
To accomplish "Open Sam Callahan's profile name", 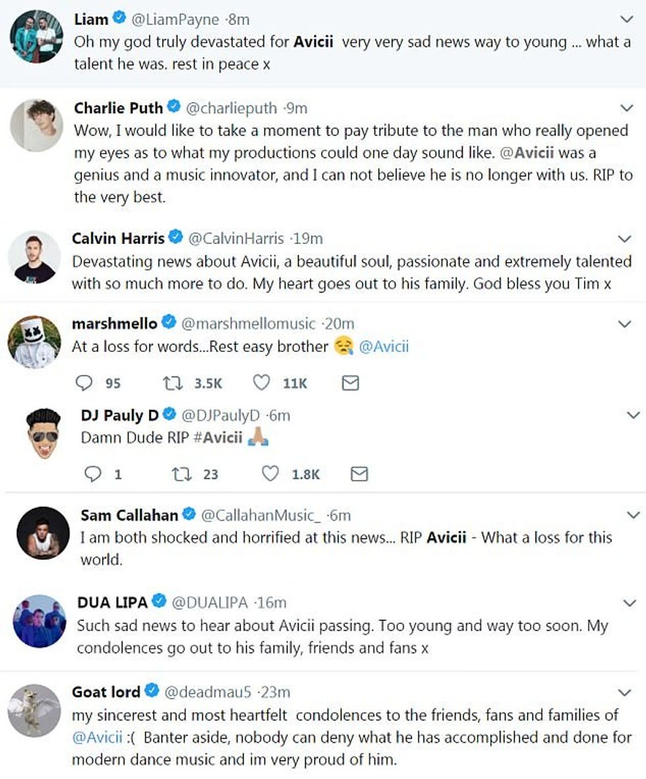I will pyautogui.click(x=129, y=515).
